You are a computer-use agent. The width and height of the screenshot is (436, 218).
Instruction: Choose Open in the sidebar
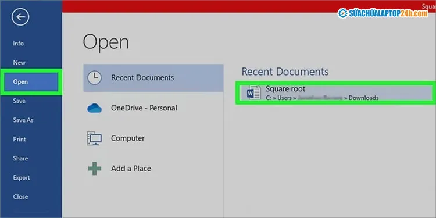pyautogui.click(x=31, y=82)
